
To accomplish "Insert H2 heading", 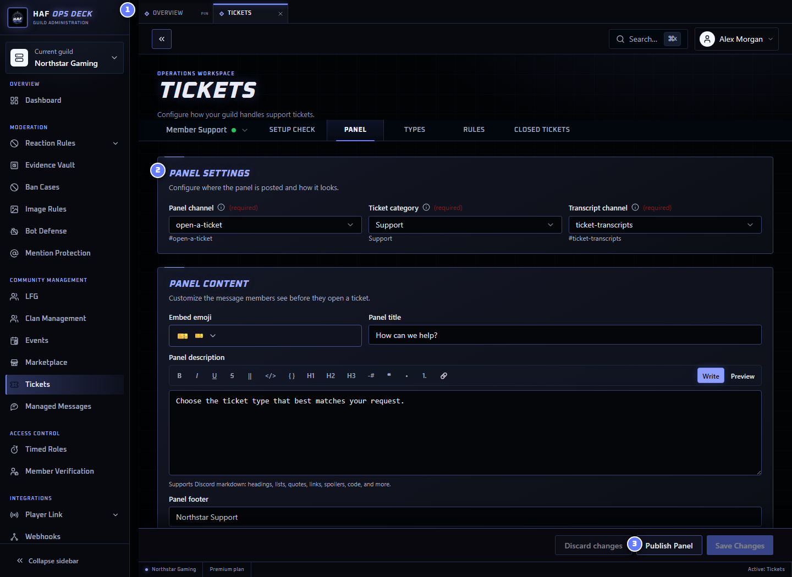I will pos(331,376).
